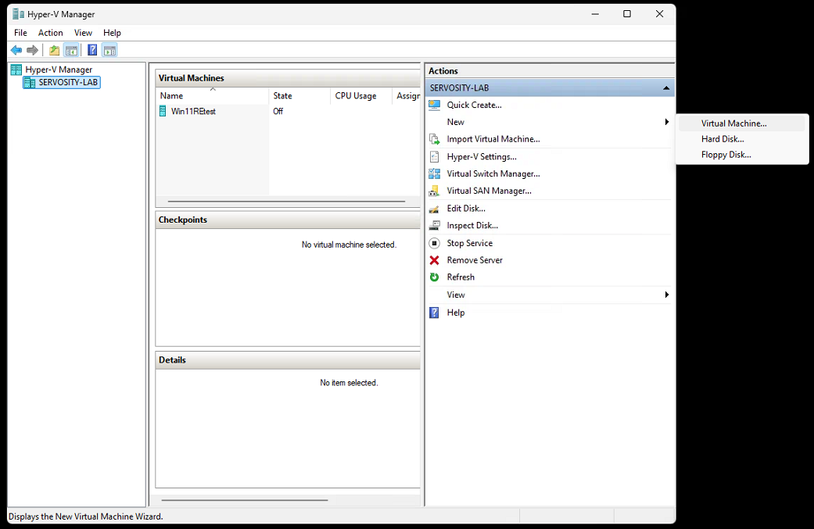Open Help from the Actions pane

click(456, 312)
